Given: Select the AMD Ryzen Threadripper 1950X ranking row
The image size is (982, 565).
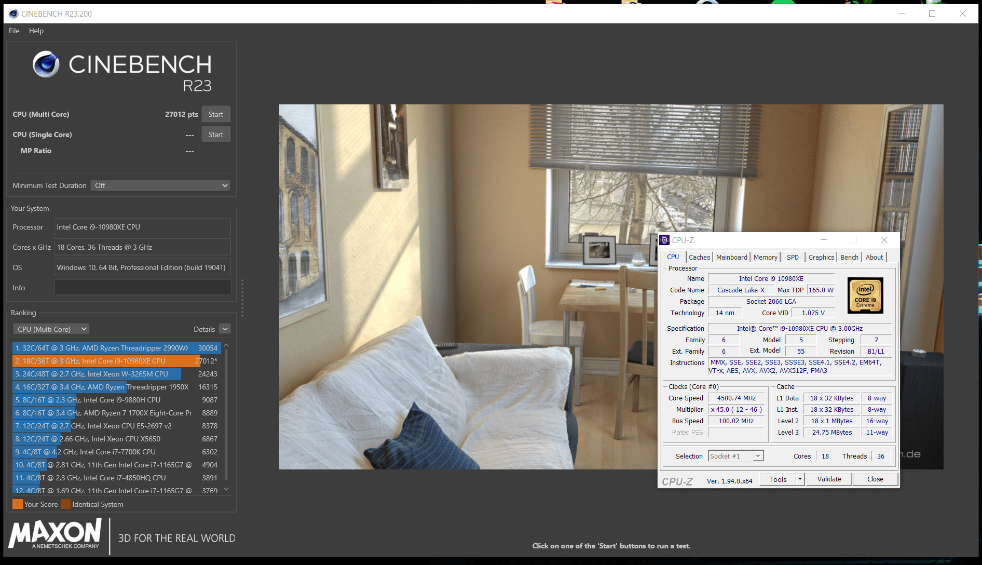Looking at the screenshot, I should [x=116, y=387].
